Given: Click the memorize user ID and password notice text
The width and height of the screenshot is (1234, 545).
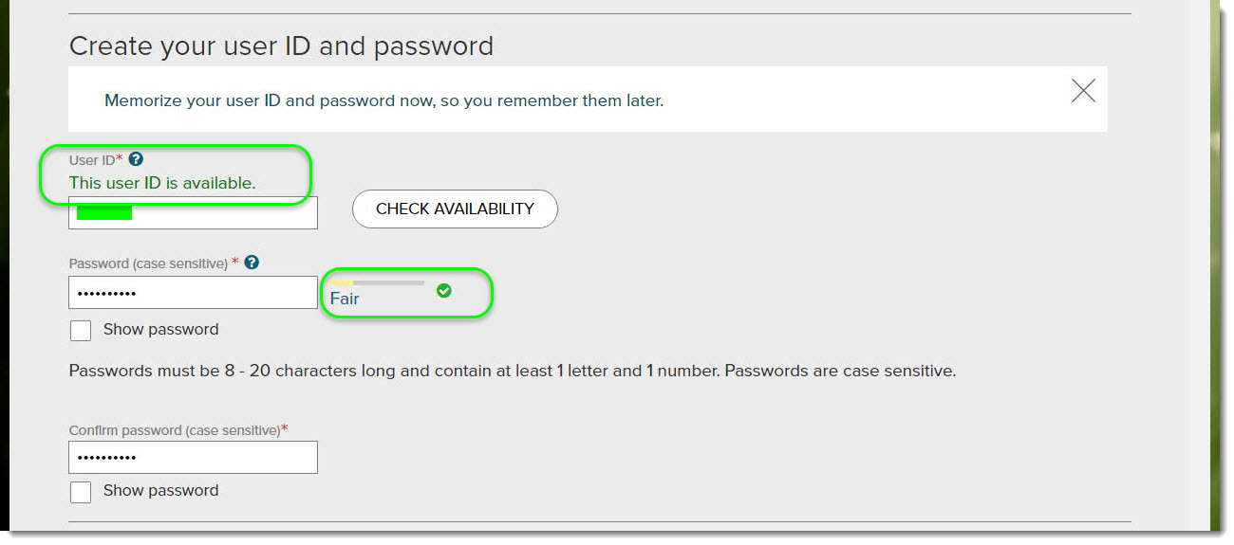Looking at the screenshot, I should point(383,100).
